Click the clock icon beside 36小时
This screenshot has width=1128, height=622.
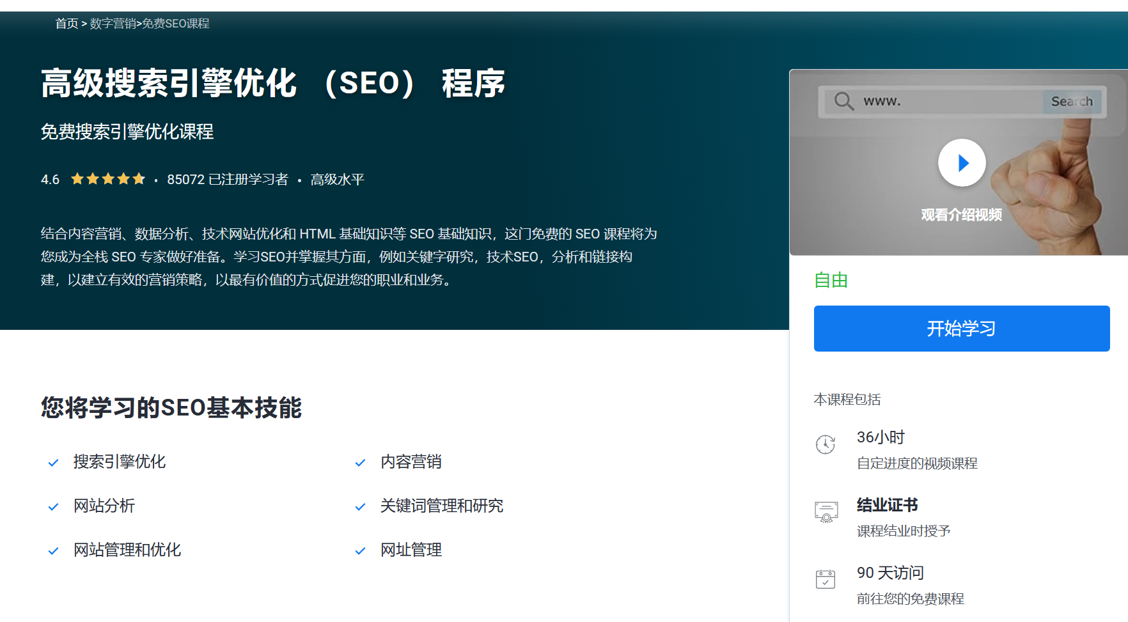(826, 444)
